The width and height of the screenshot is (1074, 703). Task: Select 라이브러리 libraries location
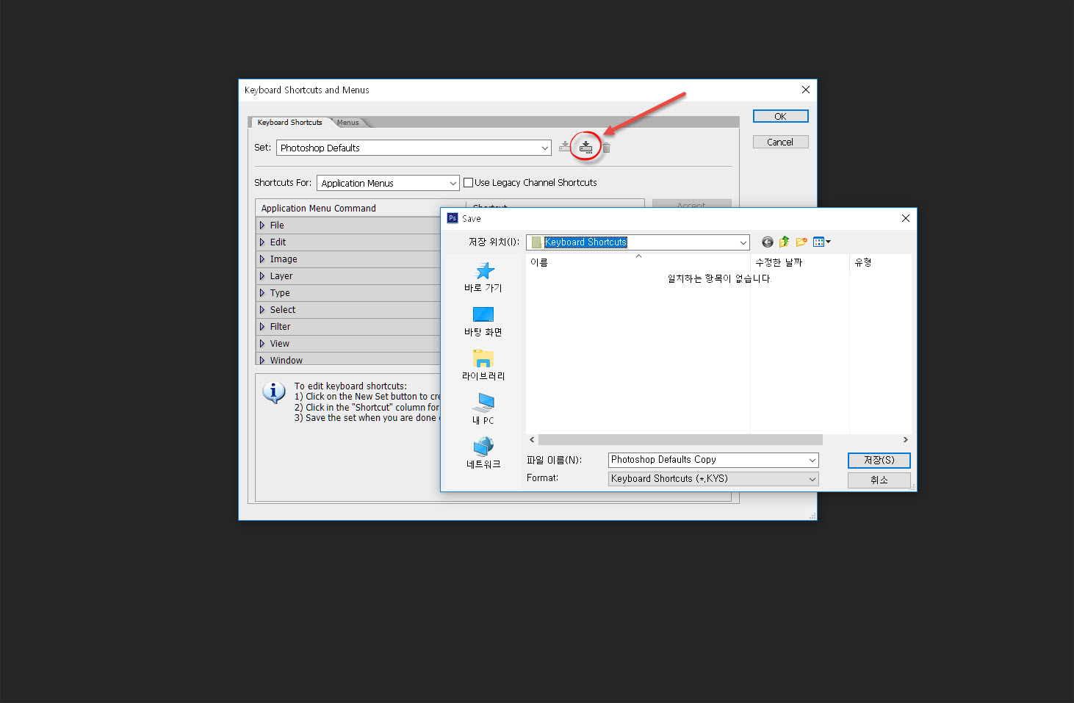point(483,366)
